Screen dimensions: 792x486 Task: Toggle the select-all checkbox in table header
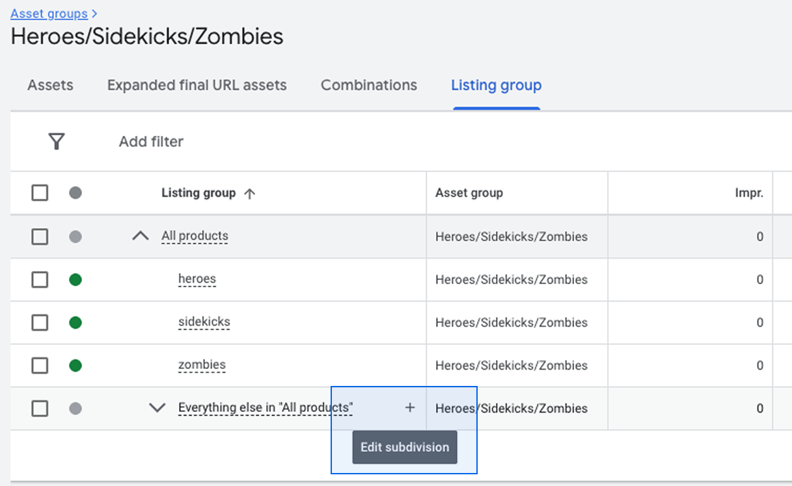pyautogui.click(x=40, y=193)
